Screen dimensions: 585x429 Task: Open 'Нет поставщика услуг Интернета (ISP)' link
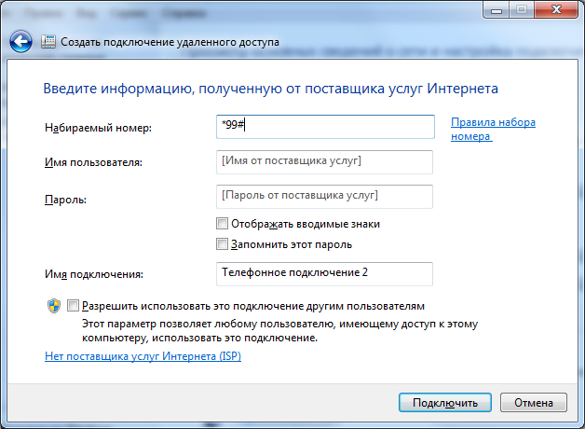pos(143,356)
